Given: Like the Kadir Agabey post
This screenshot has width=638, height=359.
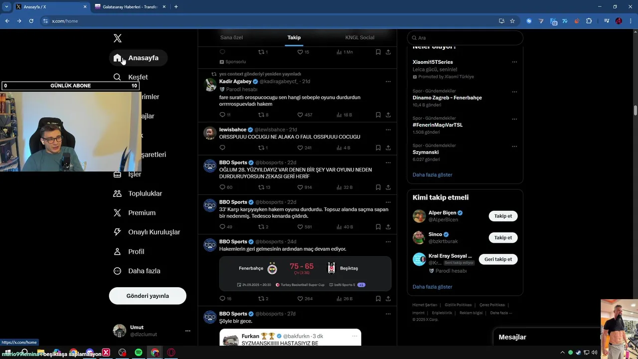Looking at the screenshot, I should (x=300, y=115).
